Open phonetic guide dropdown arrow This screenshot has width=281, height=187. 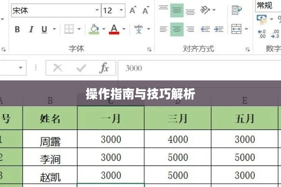(148, 29)
